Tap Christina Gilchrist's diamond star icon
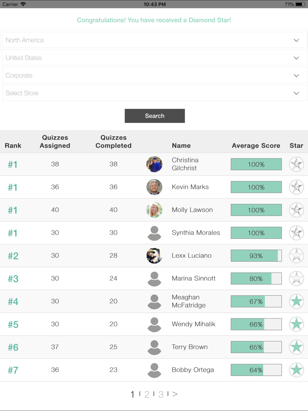This screenshot has width=308, height=411. click(x=296, y=164)
